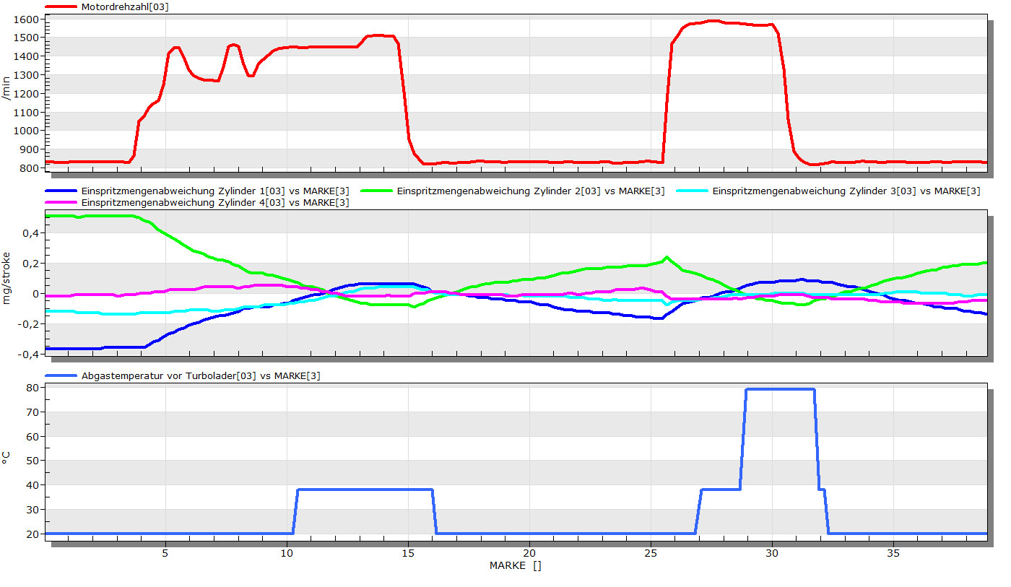Click the 1200 tick on the rpm axis
This screenshot has width=1011, height=587.
26,94
